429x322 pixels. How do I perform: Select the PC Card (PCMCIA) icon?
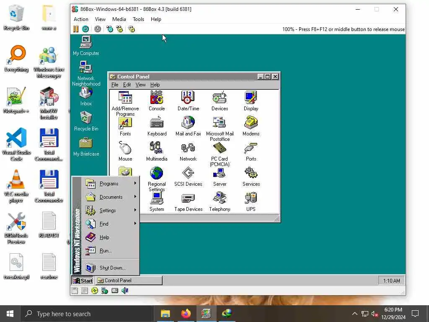220,154
